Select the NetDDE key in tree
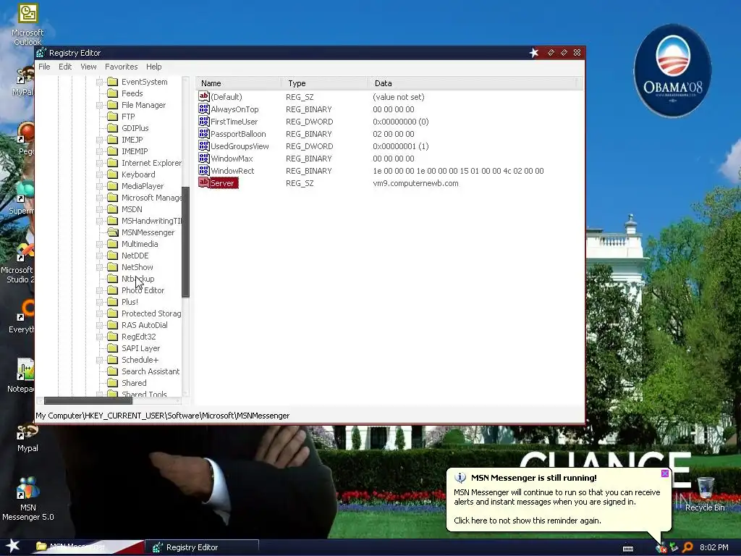 (135, 256)
